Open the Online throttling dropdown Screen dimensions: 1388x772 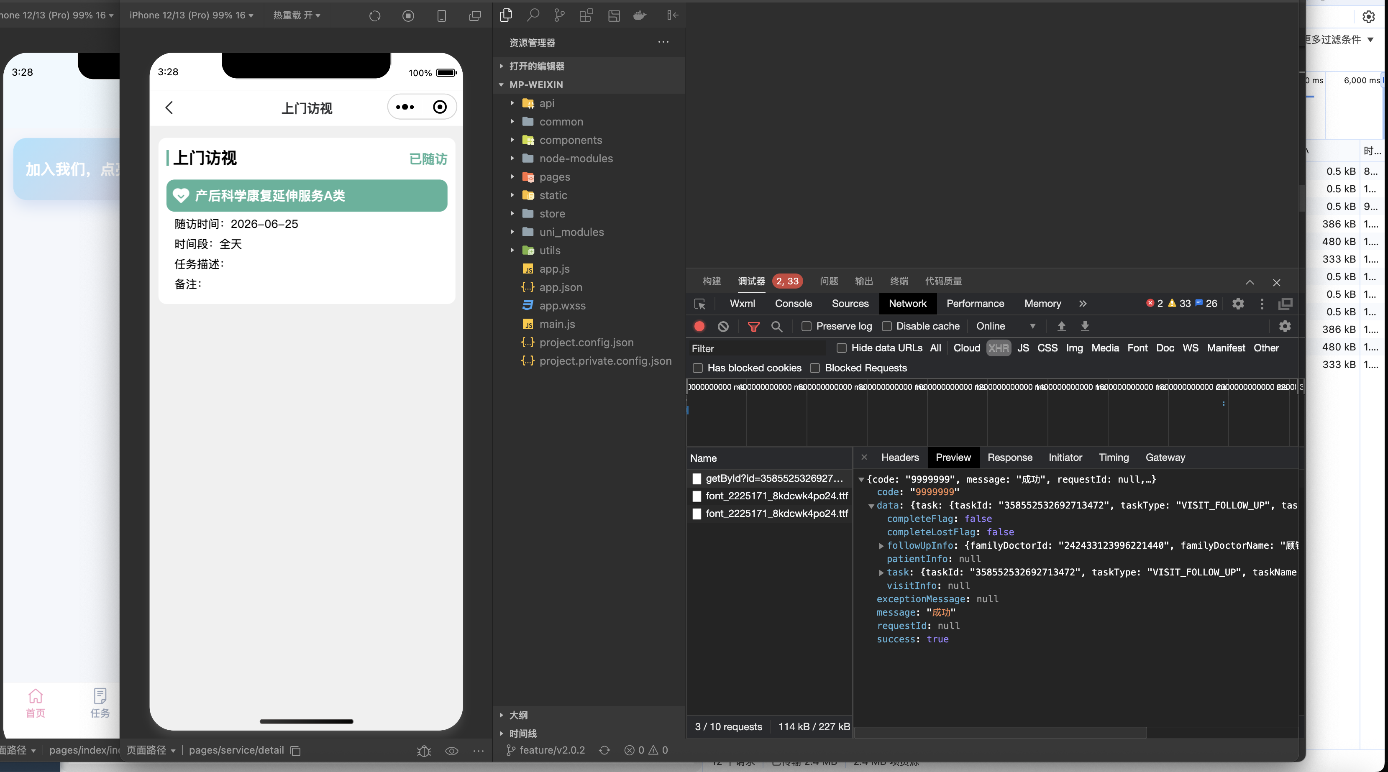[1005, 326]
